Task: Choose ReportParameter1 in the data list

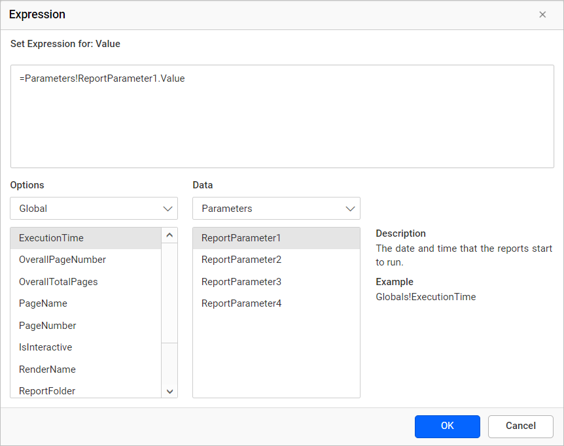Action: point(276,238)
